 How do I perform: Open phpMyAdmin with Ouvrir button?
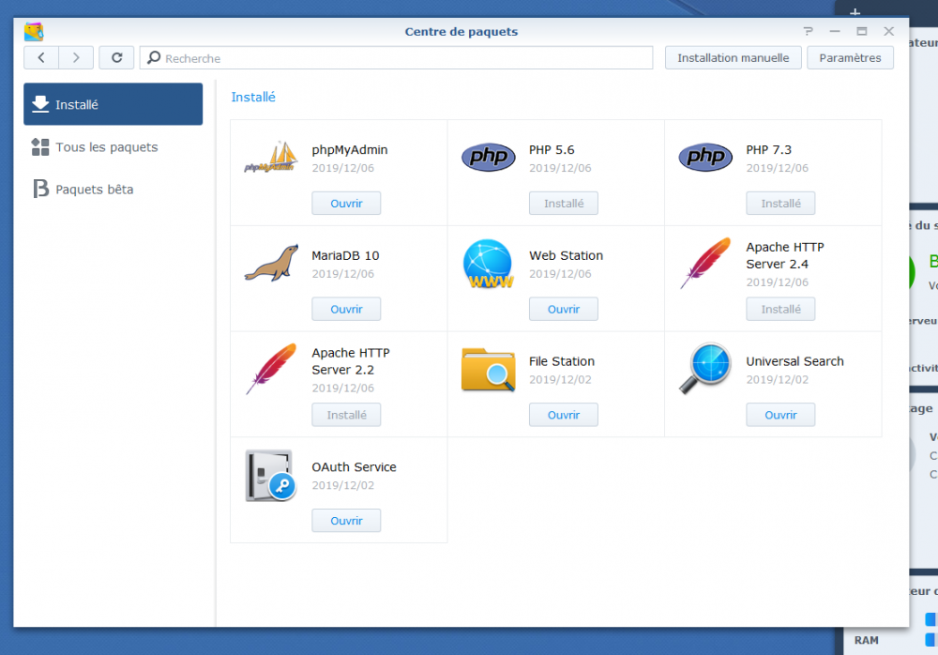(x=346, y=204)
